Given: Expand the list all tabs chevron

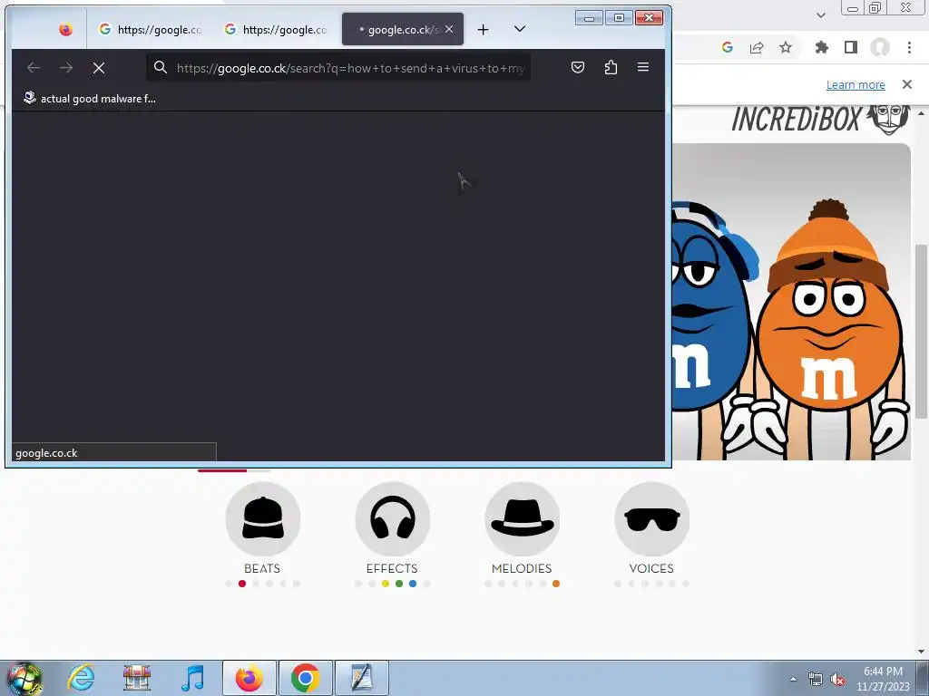Looking at the screenshot, I should pos(520,29).
